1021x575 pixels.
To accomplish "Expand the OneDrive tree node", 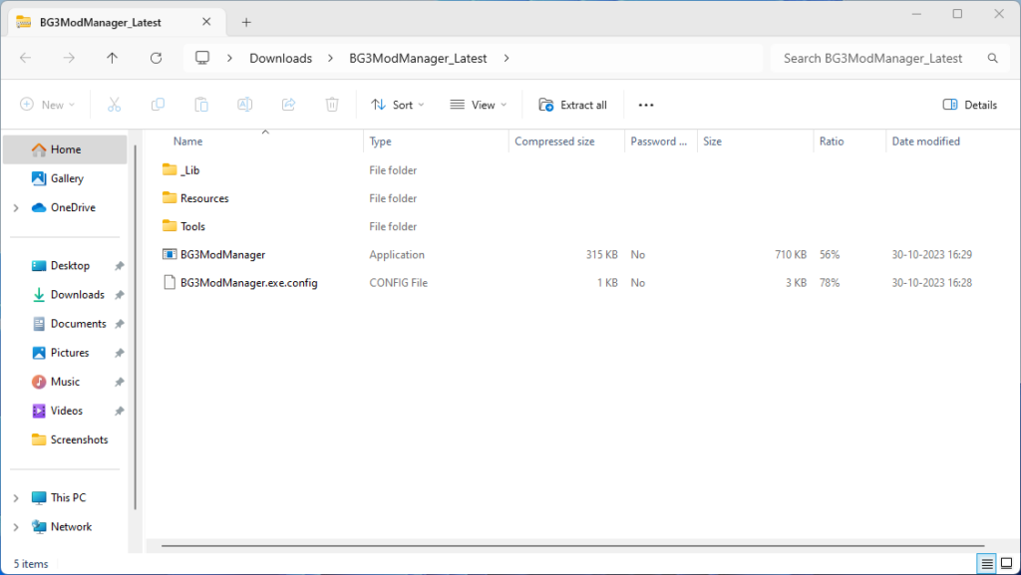I will coord(16,208).
